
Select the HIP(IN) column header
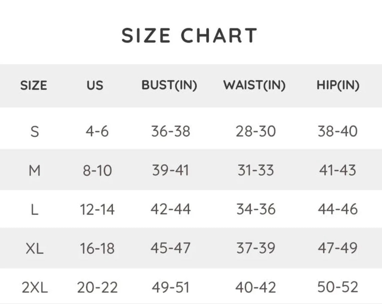[x=338, y=85]
